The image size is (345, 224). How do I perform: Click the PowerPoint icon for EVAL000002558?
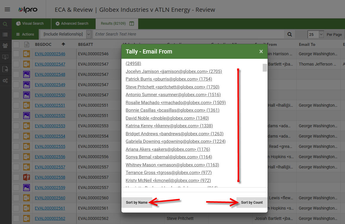pyautogui.click(x=26, y=177)
